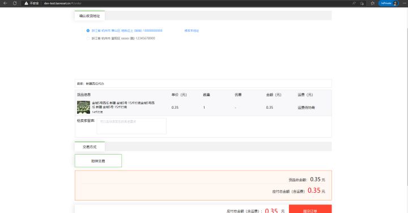Viewport: 408px width, 213px height.
Task: Click the blue text of the selected address
Action: point(127,31)
